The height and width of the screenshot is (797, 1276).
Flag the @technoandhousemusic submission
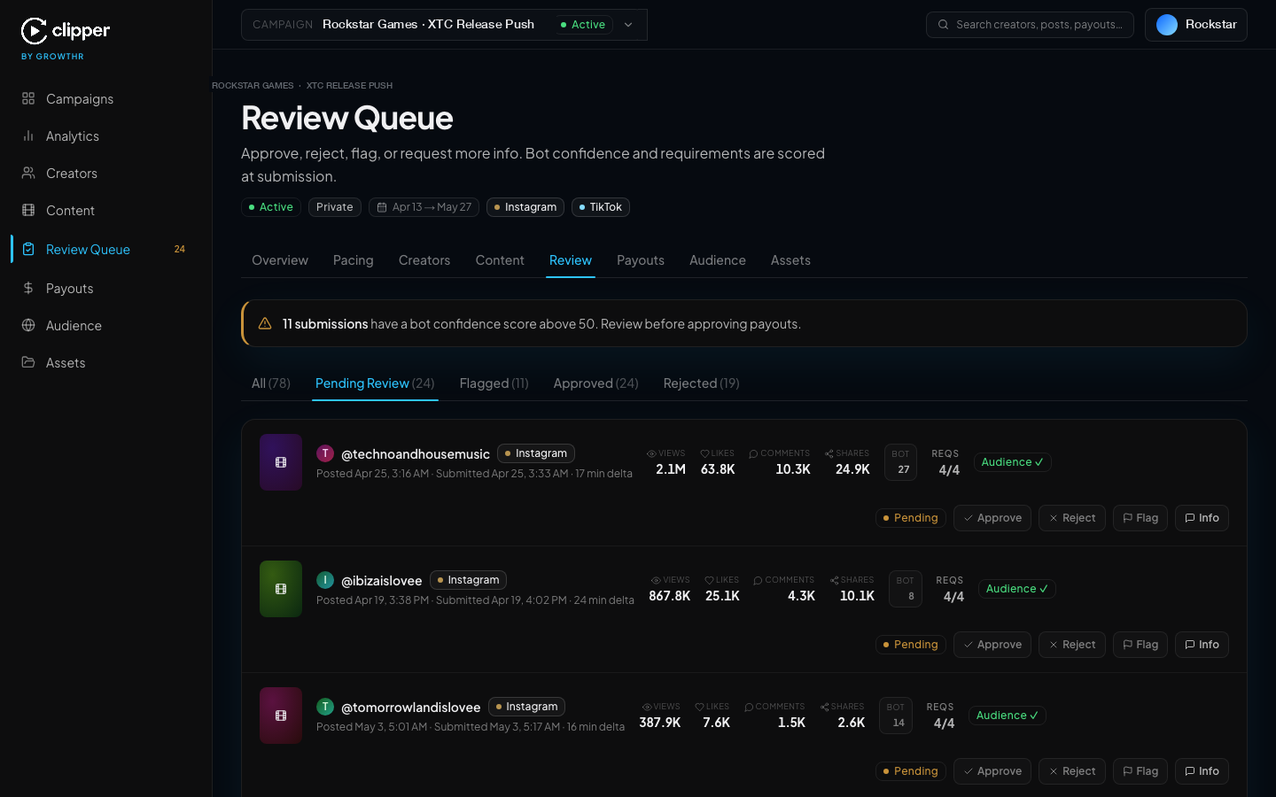pyautogui.click(x=1140, y=518)
